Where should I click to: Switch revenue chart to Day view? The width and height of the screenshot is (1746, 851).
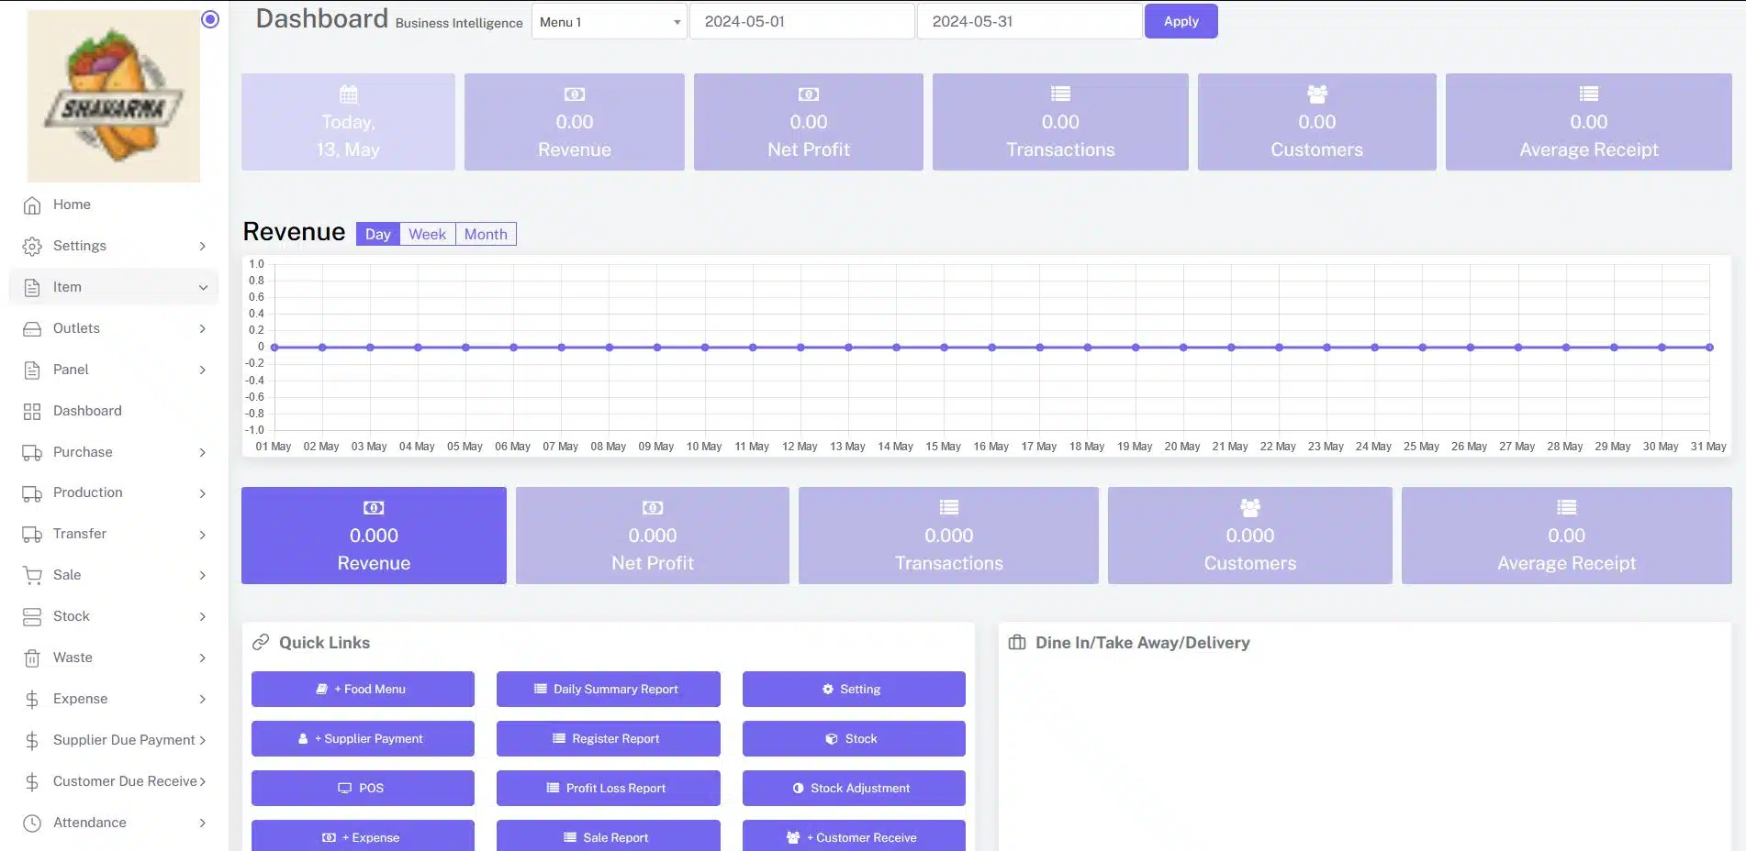pos(377,234)
